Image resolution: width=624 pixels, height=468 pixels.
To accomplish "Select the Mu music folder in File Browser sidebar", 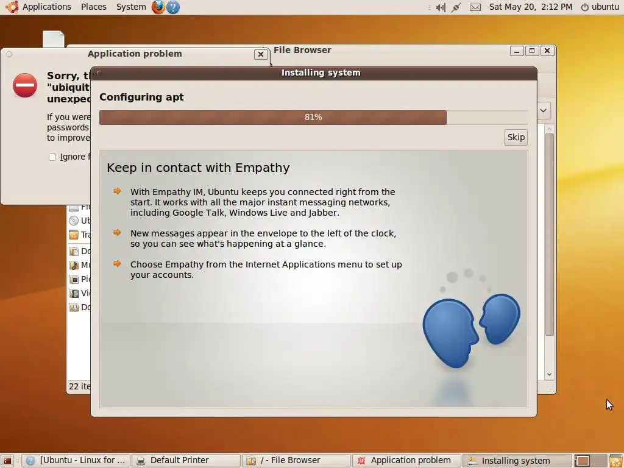I will pyautogui.click(x=79, y=265).
